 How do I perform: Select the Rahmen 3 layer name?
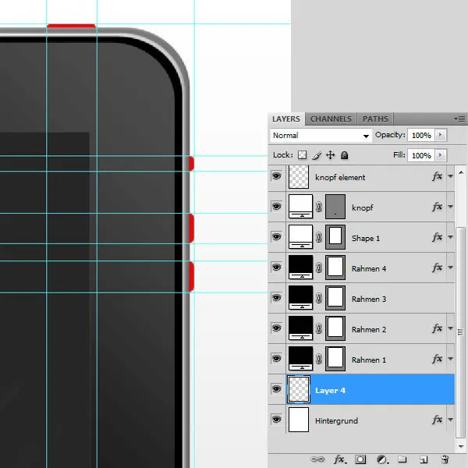pos(369,299)
